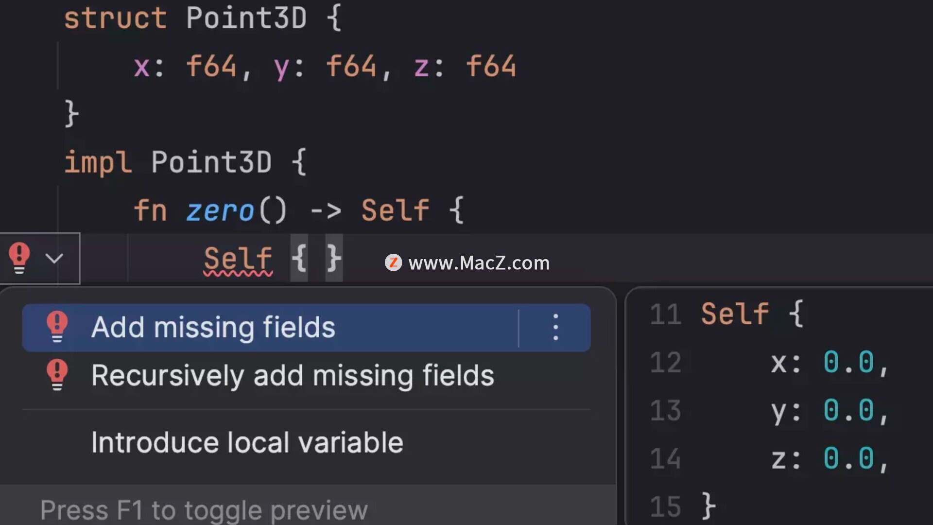
Task: Click Point3D in the impl line
Action: pos(211,162)
